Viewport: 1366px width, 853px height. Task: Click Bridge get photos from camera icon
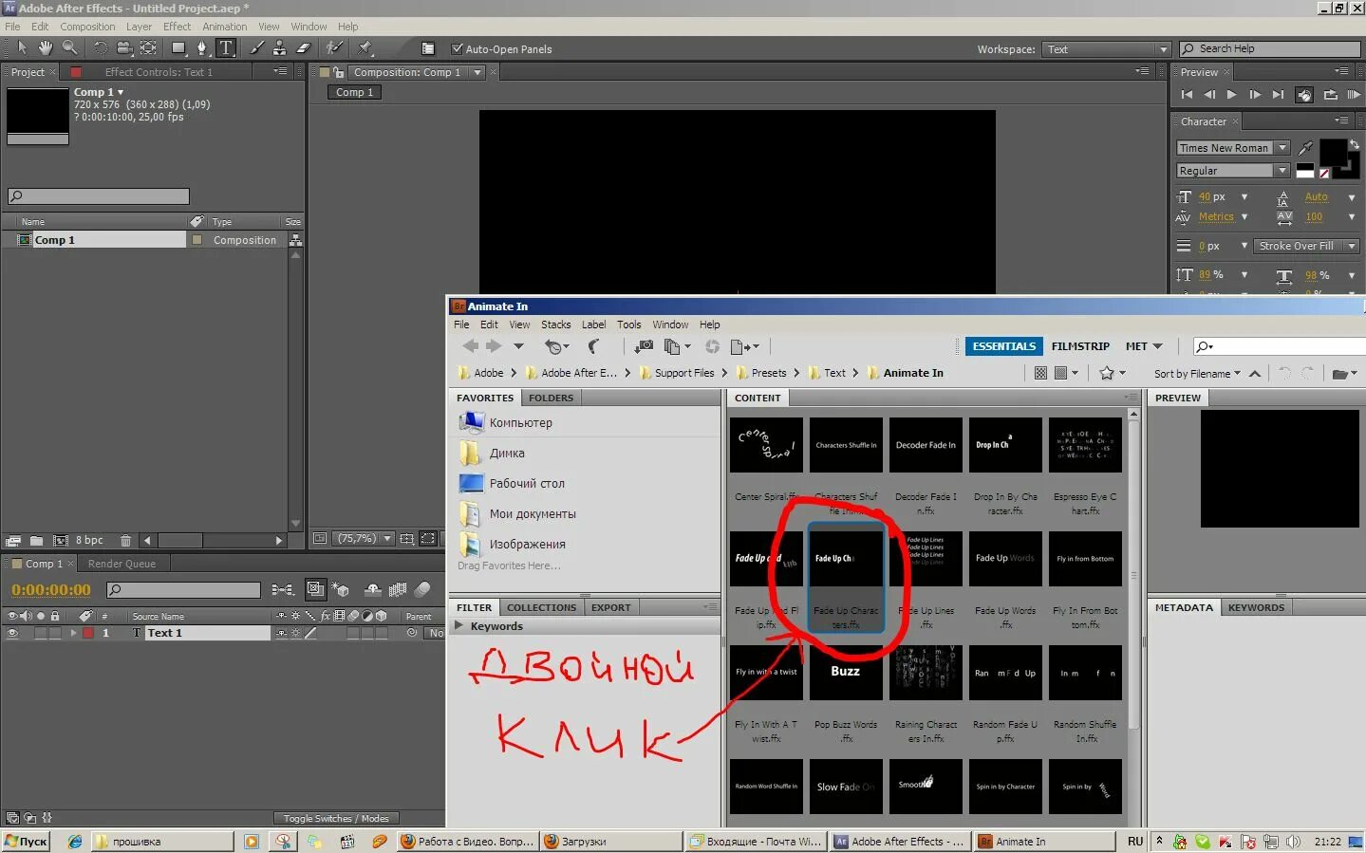tap(644, 346)
